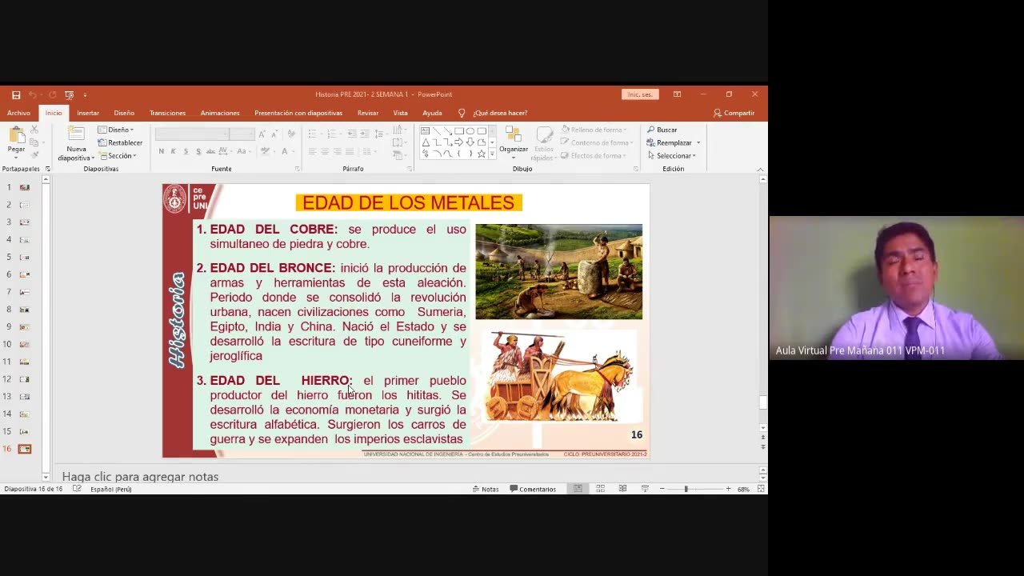
Task: Select the oval shape in the gallery
Action: tap(470, 131)
